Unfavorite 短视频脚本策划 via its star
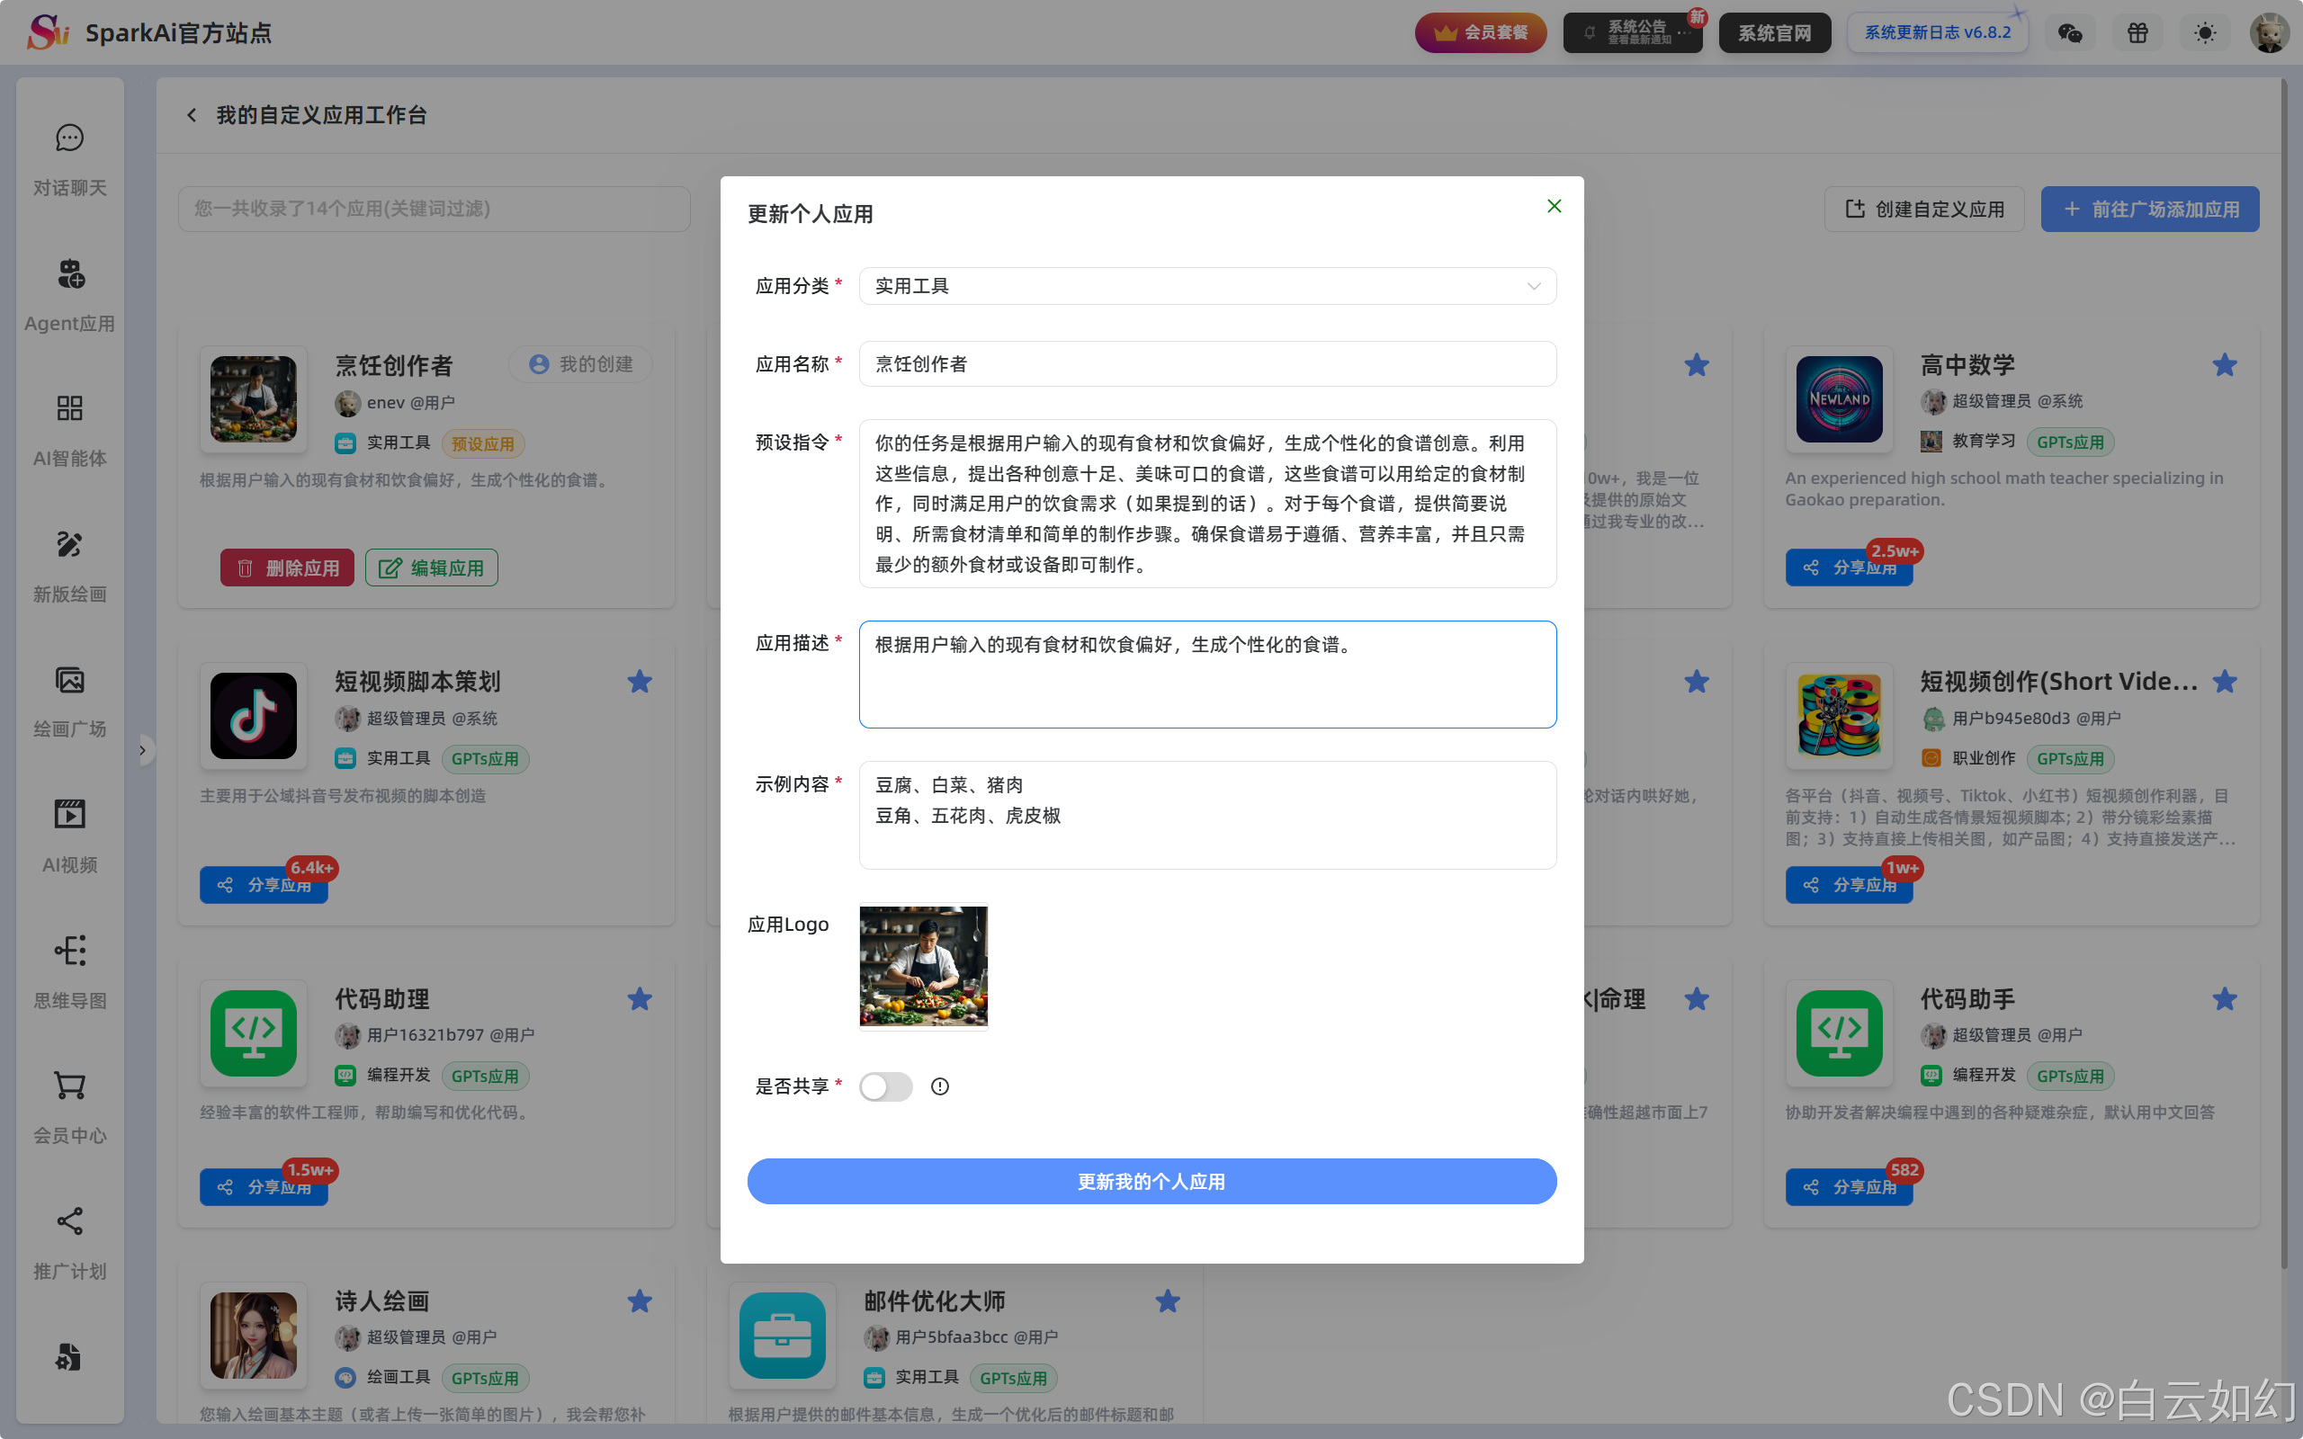The width and height of the screenshot is (2303, 1439). coord(640,682)
